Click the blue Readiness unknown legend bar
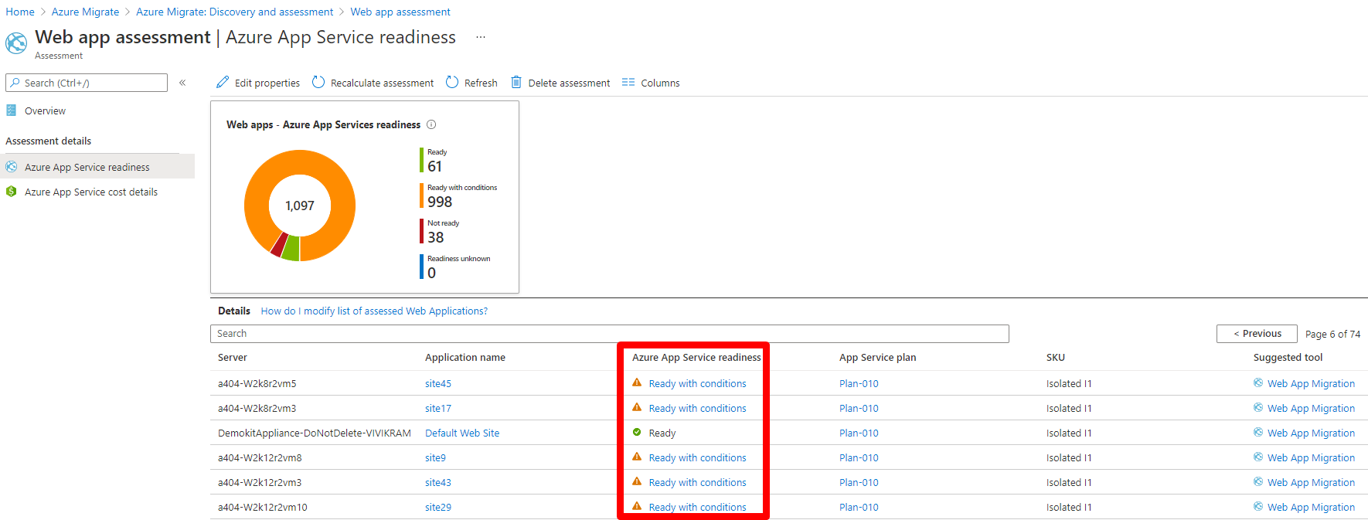 tap(422, 267)
